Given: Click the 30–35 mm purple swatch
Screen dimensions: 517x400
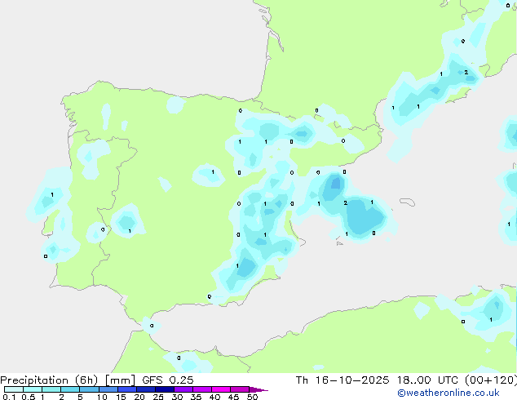Looking at the screenshot, I should [183, 389].
